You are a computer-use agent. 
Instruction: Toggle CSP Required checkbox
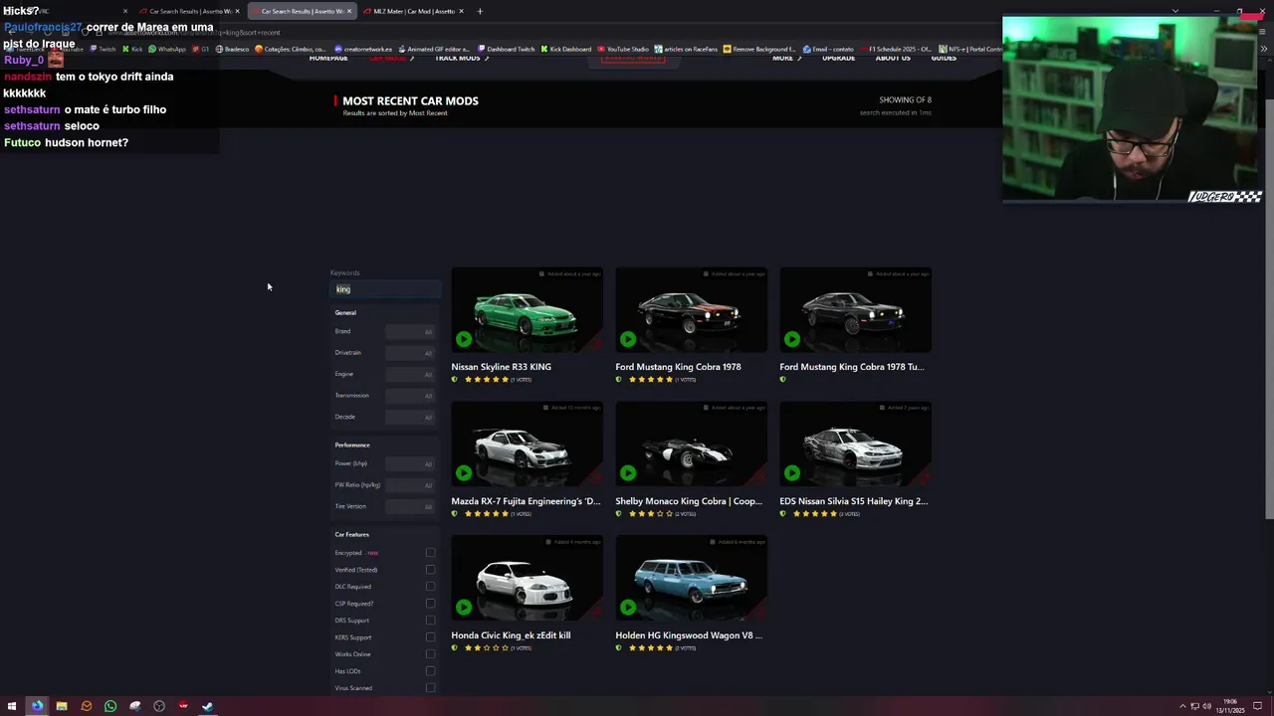coord(430,604)
